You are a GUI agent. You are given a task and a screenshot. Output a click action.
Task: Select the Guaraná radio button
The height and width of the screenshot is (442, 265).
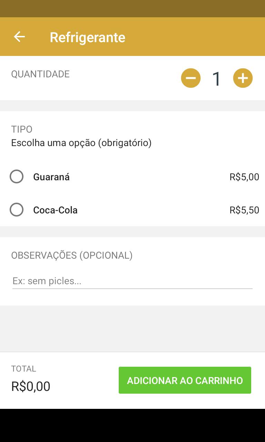(17, 176)
